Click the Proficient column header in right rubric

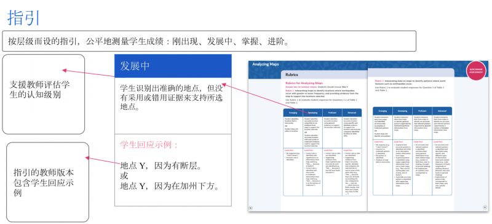click(423, 111)
